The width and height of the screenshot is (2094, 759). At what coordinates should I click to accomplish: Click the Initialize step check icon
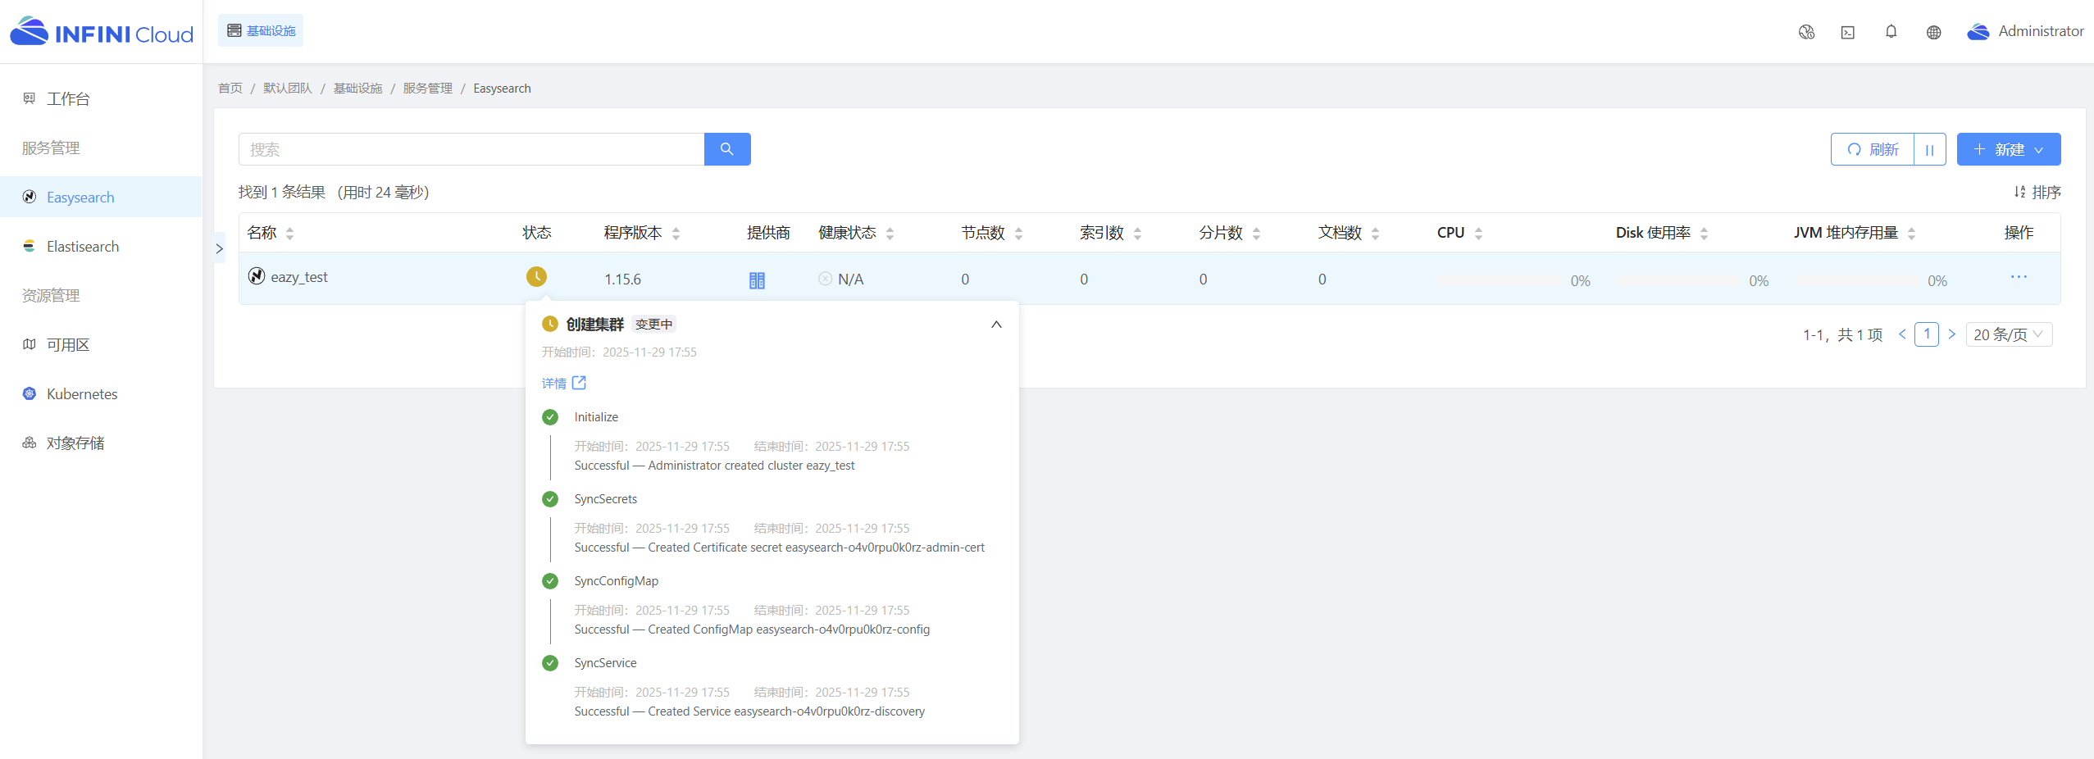(x=550, y=417)
